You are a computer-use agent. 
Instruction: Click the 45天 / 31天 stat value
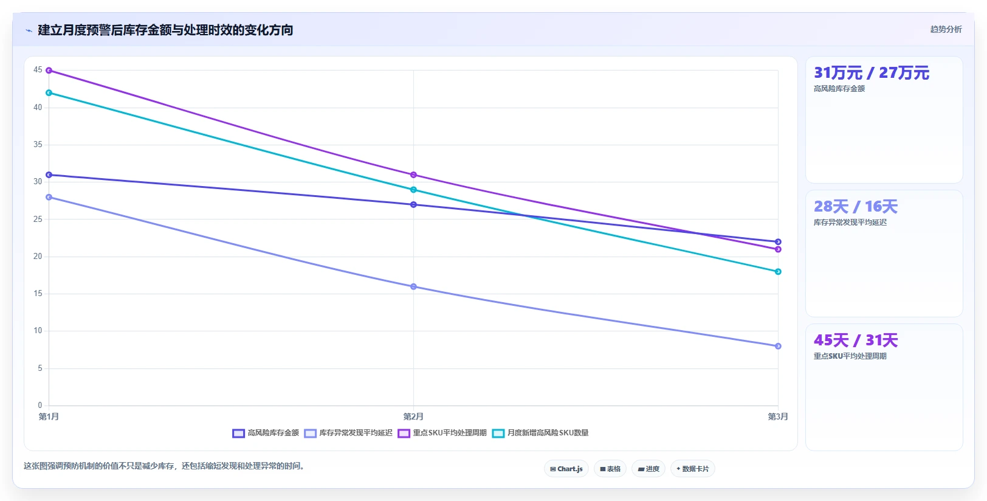pyautogui.click(x=856, y=340)
